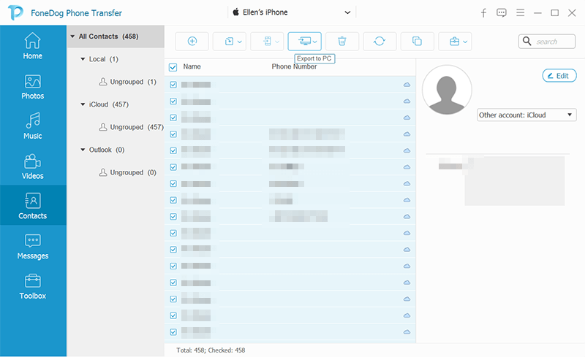Click the Export to PC icon
Viewport: 585px width, 357px height.
[x=304, y=42]
